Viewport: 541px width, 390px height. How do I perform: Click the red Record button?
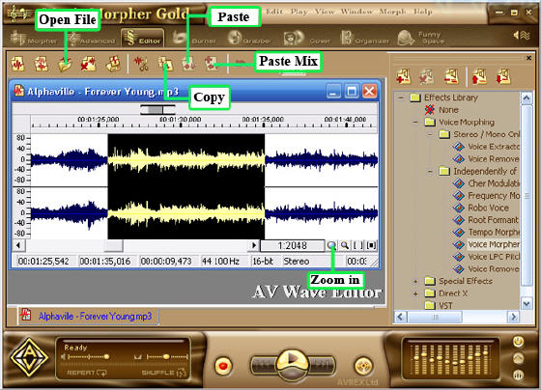pyautogui.click(x=223, y=365)
